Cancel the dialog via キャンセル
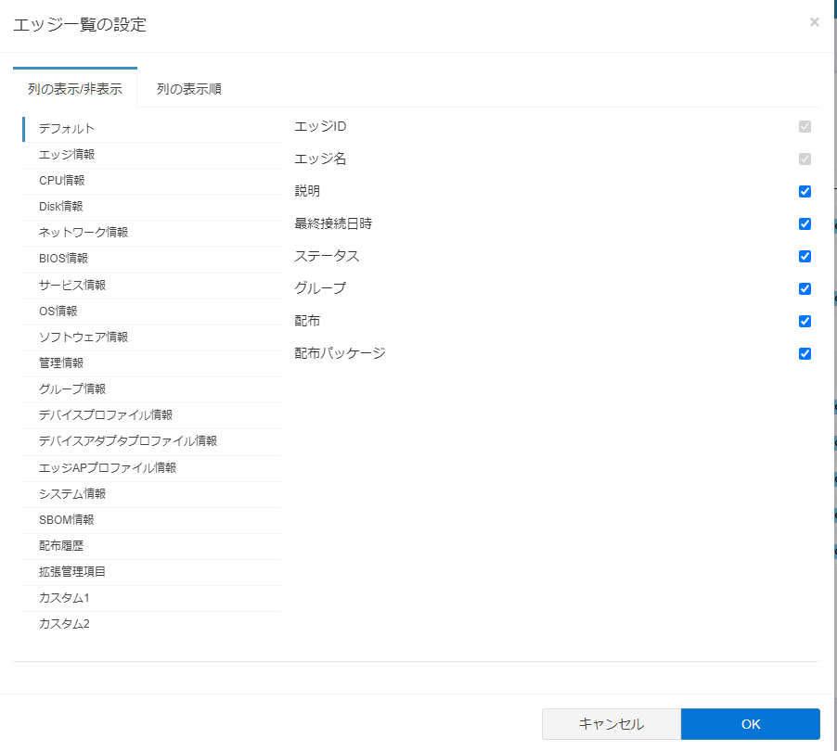The height and width of the screenshot is (751, 837). [612, 724]
